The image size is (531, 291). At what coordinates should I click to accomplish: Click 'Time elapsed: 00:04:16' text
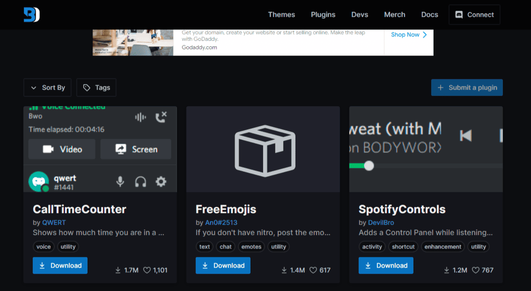(66, 129)
